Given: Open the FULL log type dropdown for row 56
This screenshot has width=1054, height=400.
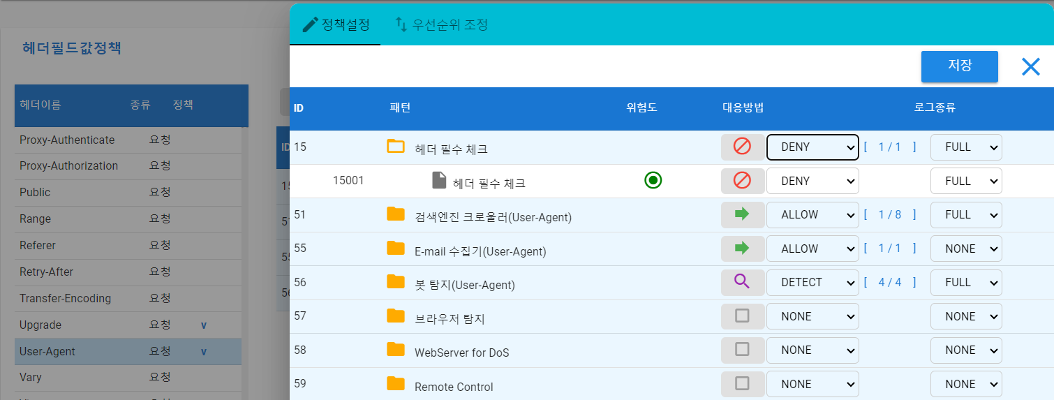Looking at the screenshot, I should point(966,283).
